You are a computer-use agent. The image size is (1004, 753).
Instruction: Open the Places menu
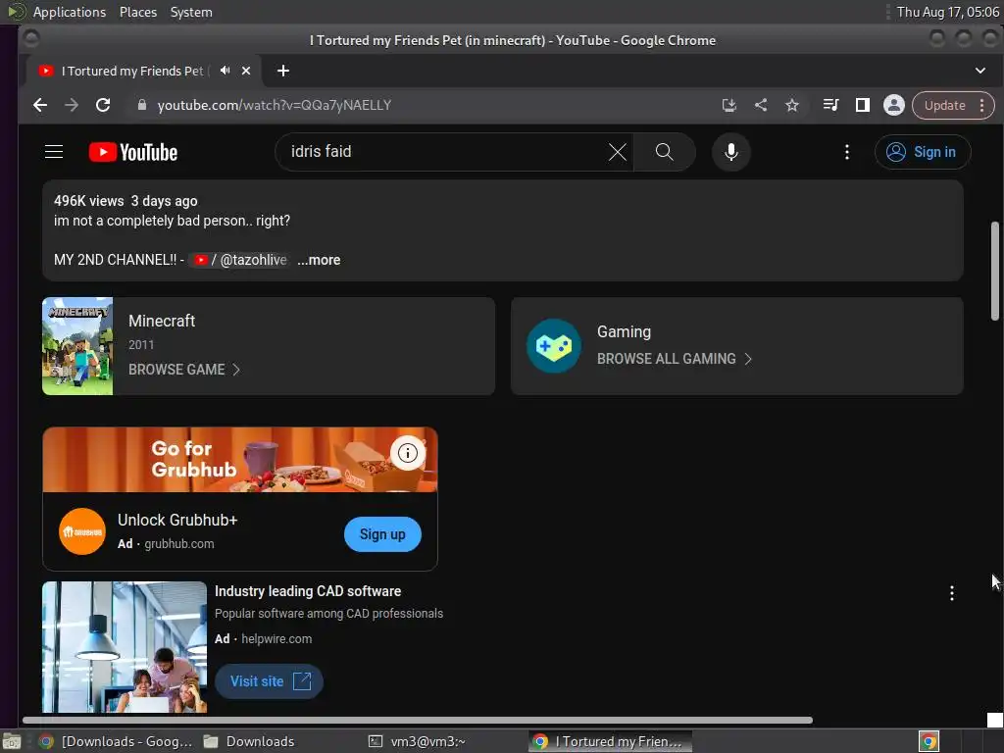[138, 12]
